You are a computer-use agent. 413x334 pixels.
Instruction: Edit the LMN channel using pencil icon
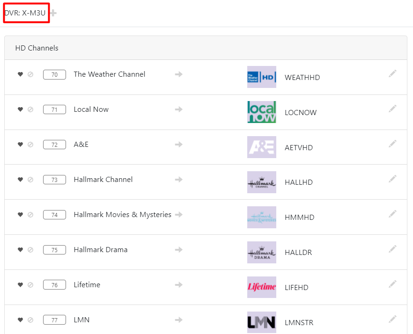[x=392, y=319]
